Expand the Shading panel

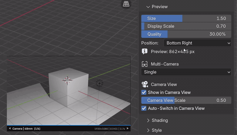[x=148, y=120]
